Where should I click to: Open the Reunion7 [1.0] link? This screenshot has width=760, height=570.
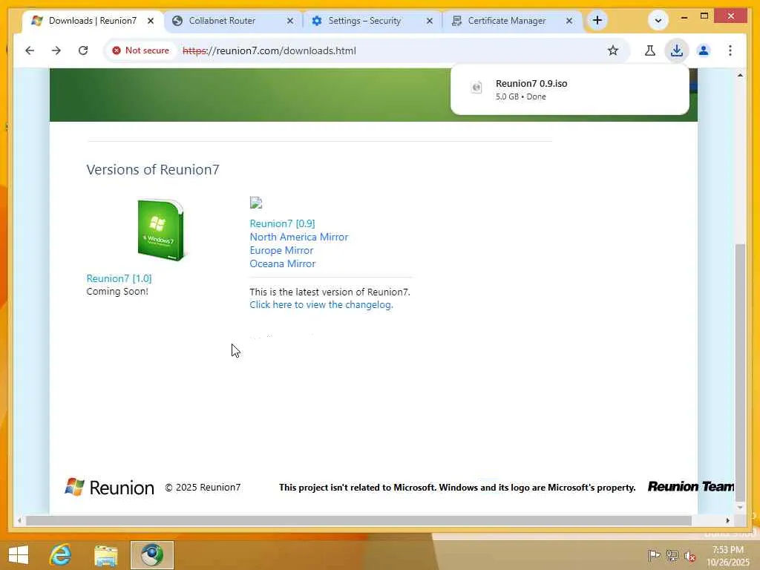[119, 278]
